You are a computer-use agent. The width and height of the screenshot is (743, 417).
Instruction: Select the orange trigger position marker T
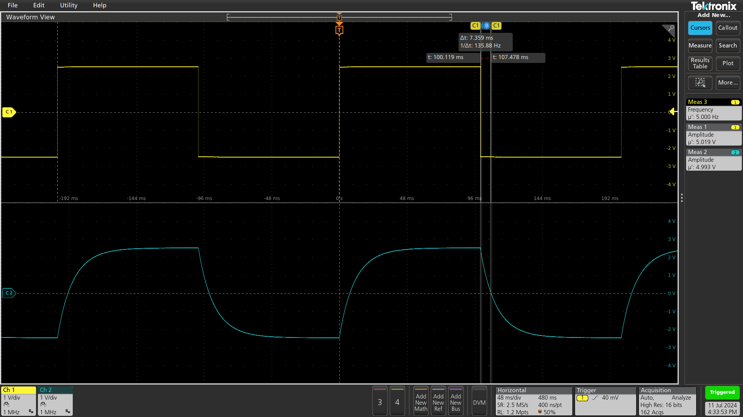(339, 30)
